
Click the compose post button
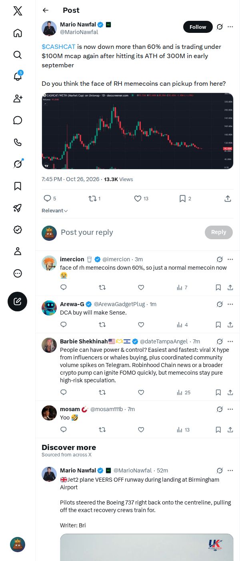(18, 301)
